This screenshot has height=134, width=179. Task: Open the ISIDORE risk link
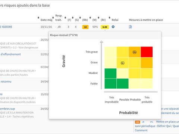pyautogui.click(x=6, y=27)
